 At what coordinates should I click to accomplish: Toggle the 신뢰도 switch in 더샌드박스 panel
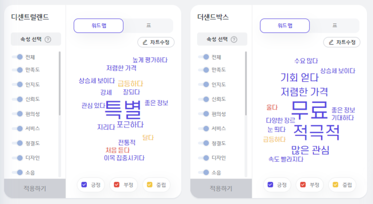point(204,99)
